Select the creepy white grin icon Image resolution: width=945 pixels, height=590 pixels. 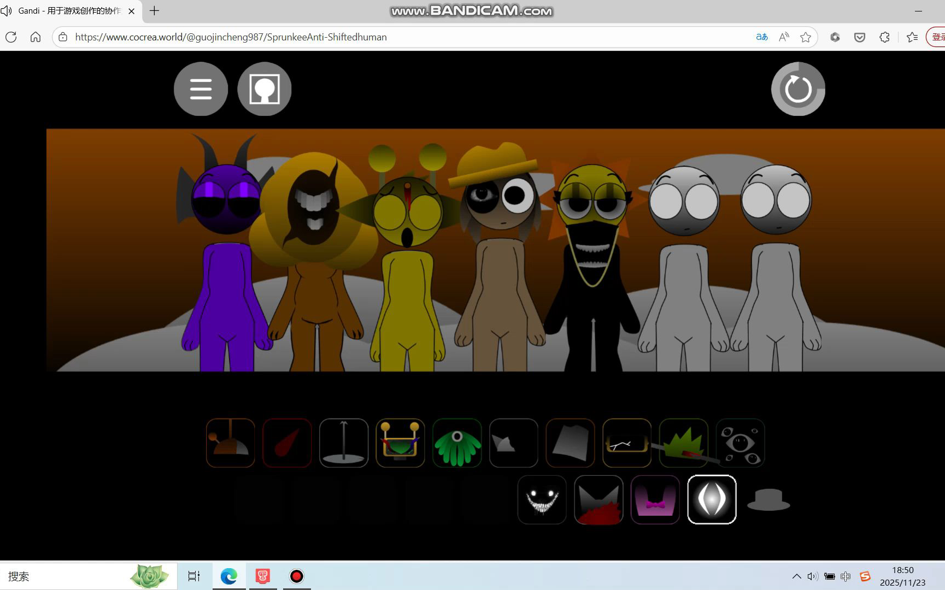(542, 500)
